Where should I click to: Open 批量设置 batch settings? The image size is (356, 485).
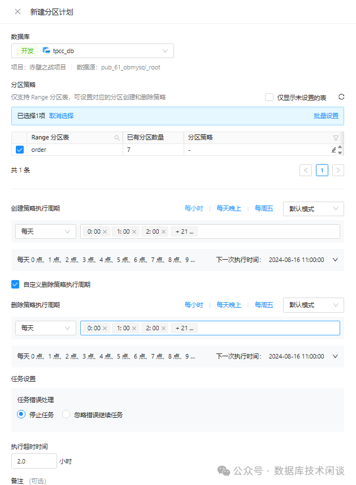point(326,116)
